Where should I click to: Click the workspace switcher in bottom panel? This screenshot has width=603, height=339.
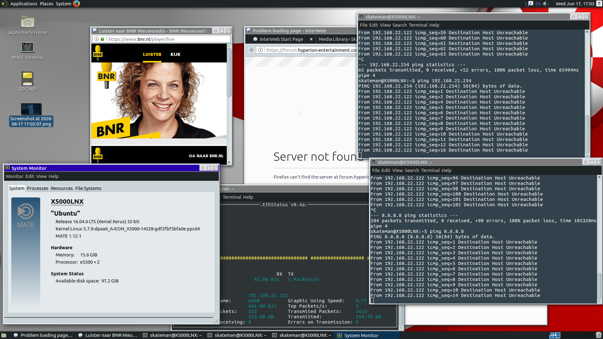coord(555,335)
